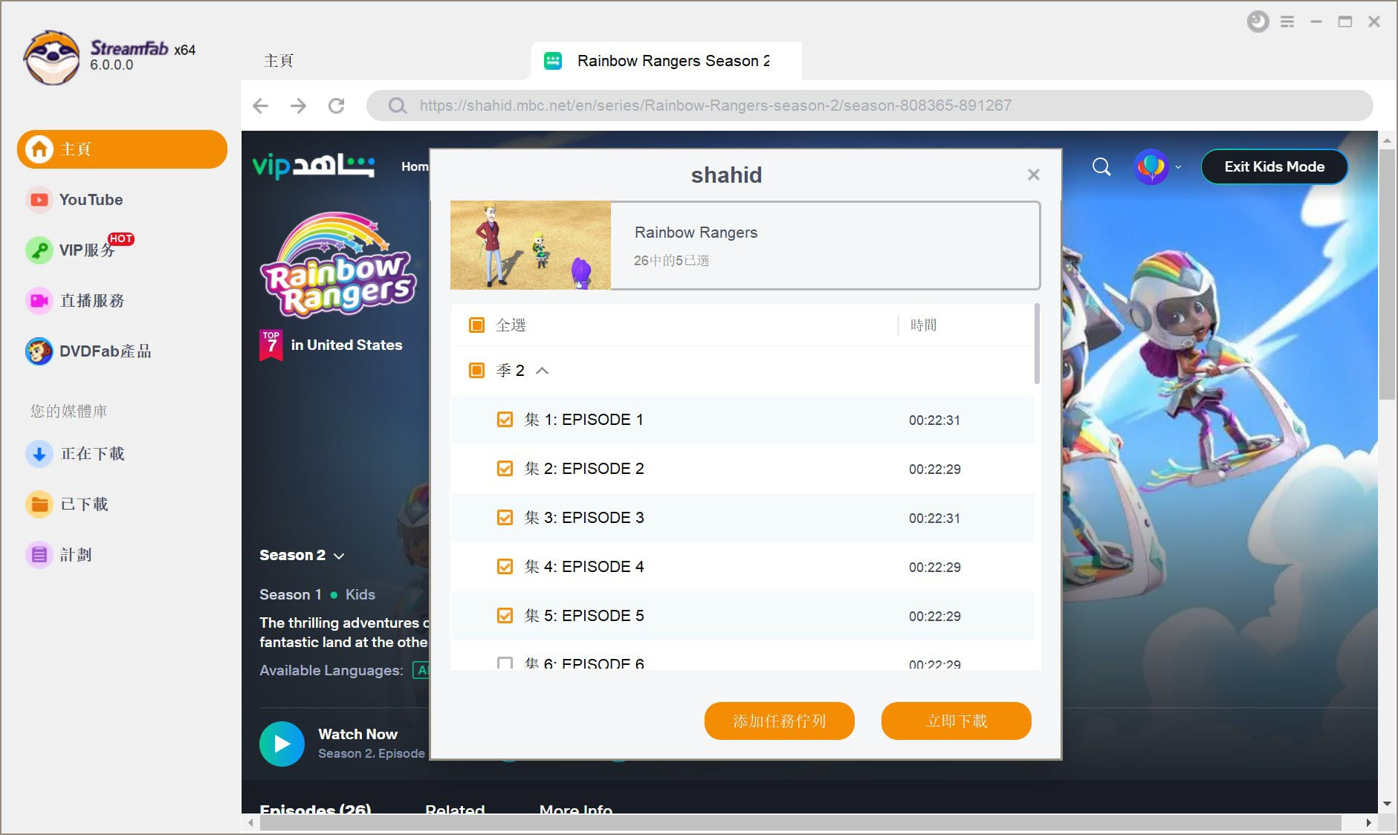The width and height of the screenshot is (1398, 835).
Task: Switch to the Home tab
Action: click(x=279, y=61)
